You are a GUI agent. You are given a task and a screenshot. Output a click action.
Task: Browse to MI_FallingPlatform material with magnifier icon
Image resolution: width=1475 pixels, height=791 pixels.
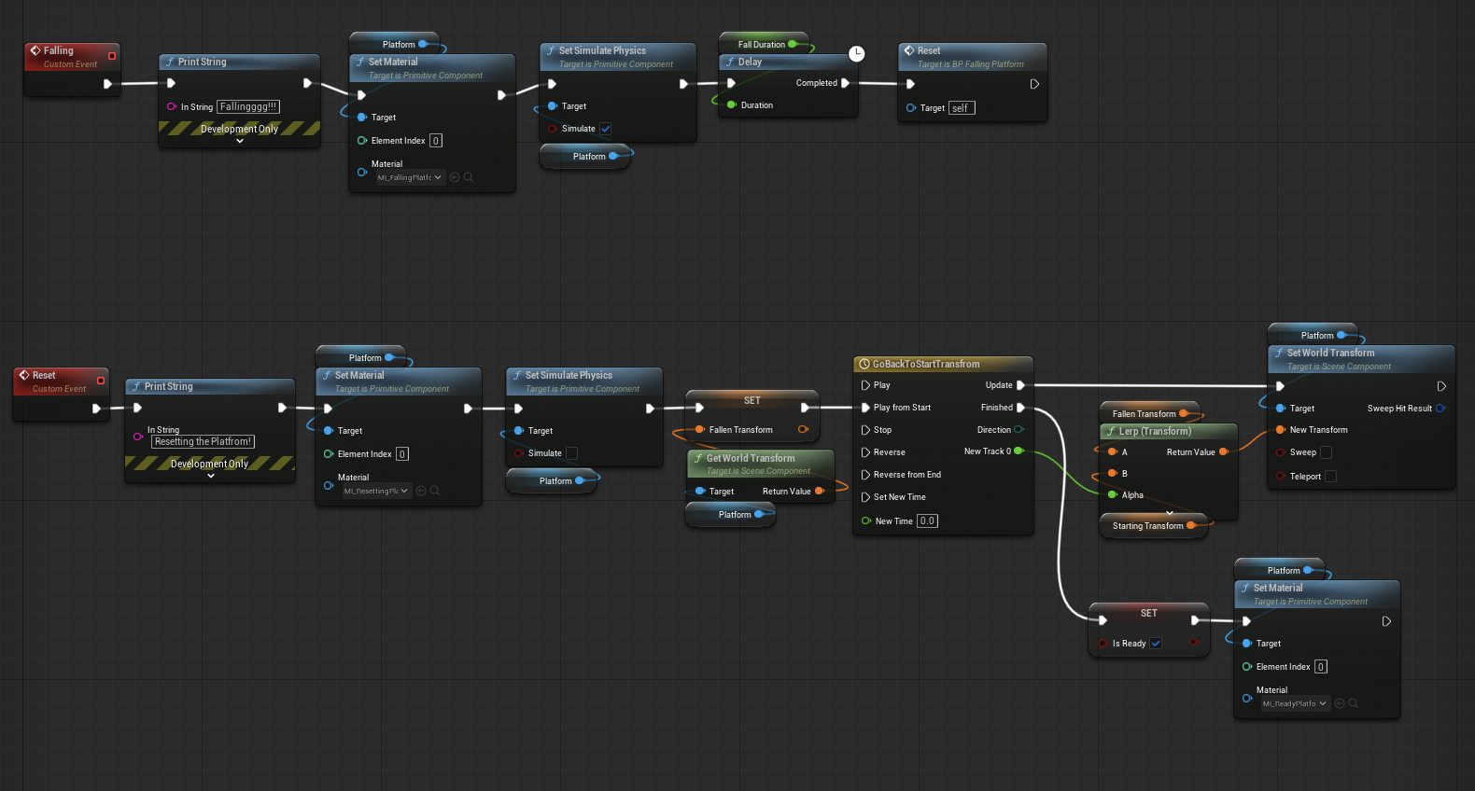pos(469,177)
